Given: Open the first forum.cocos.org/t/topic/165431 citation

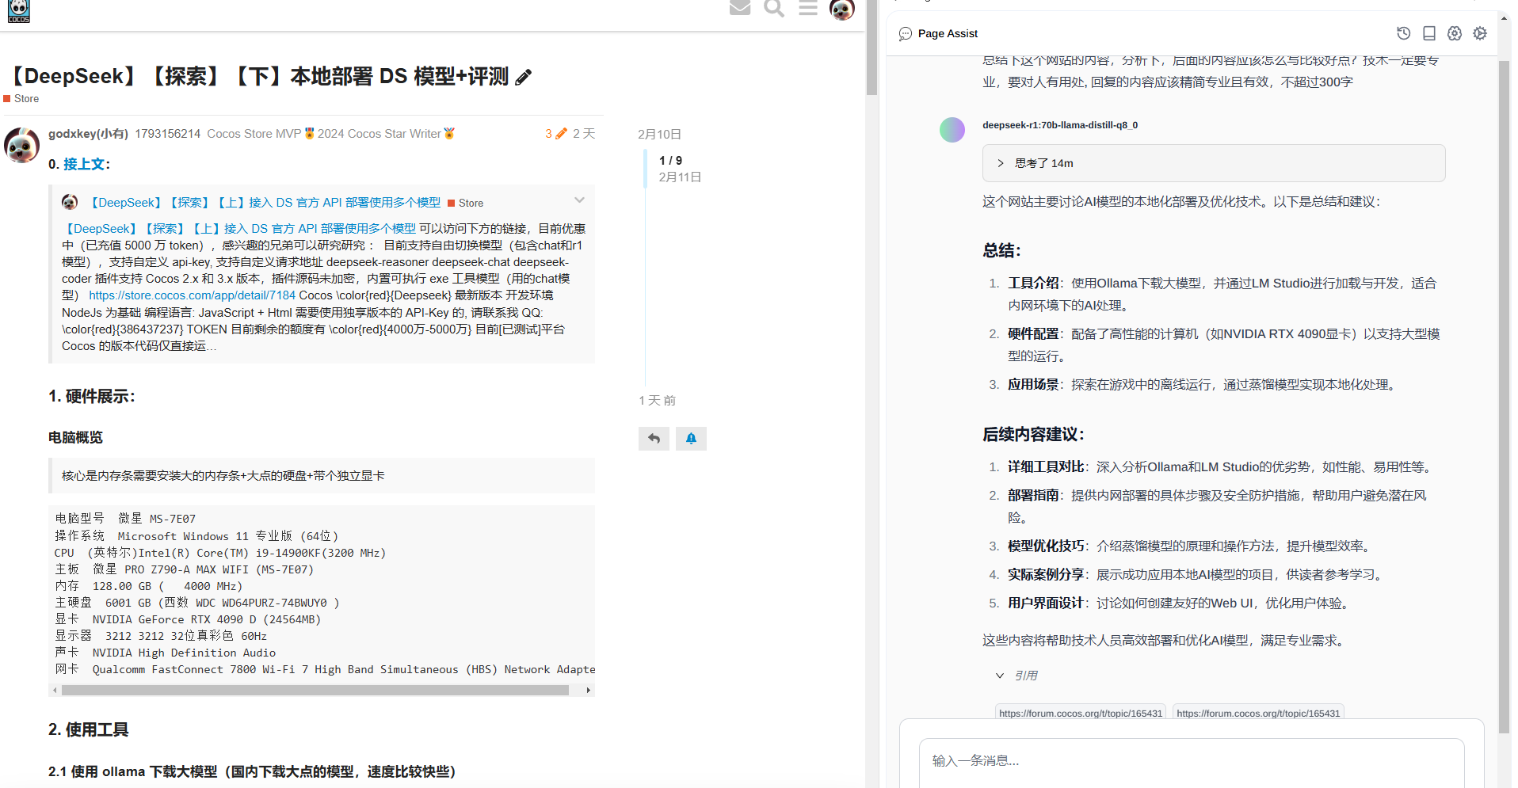Looking at the screenshot, I should click(1081, 713).
